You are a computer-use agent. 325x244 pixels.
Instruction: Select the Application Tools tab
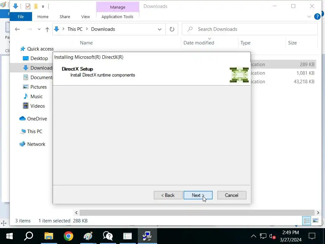[x=117, y=17]
